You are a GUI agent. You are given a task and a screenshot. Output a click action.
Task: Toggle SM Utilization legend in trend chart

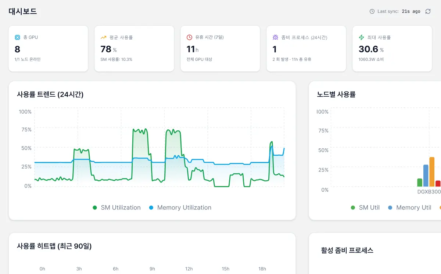(116, 207)
